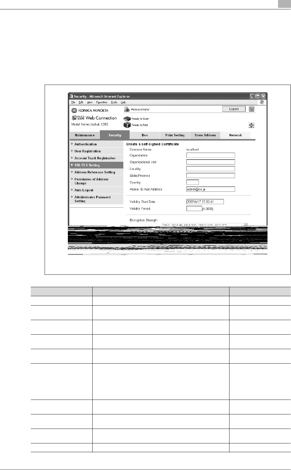Expand the Administrator Password Setting arrow

click(x=72, y=197)
